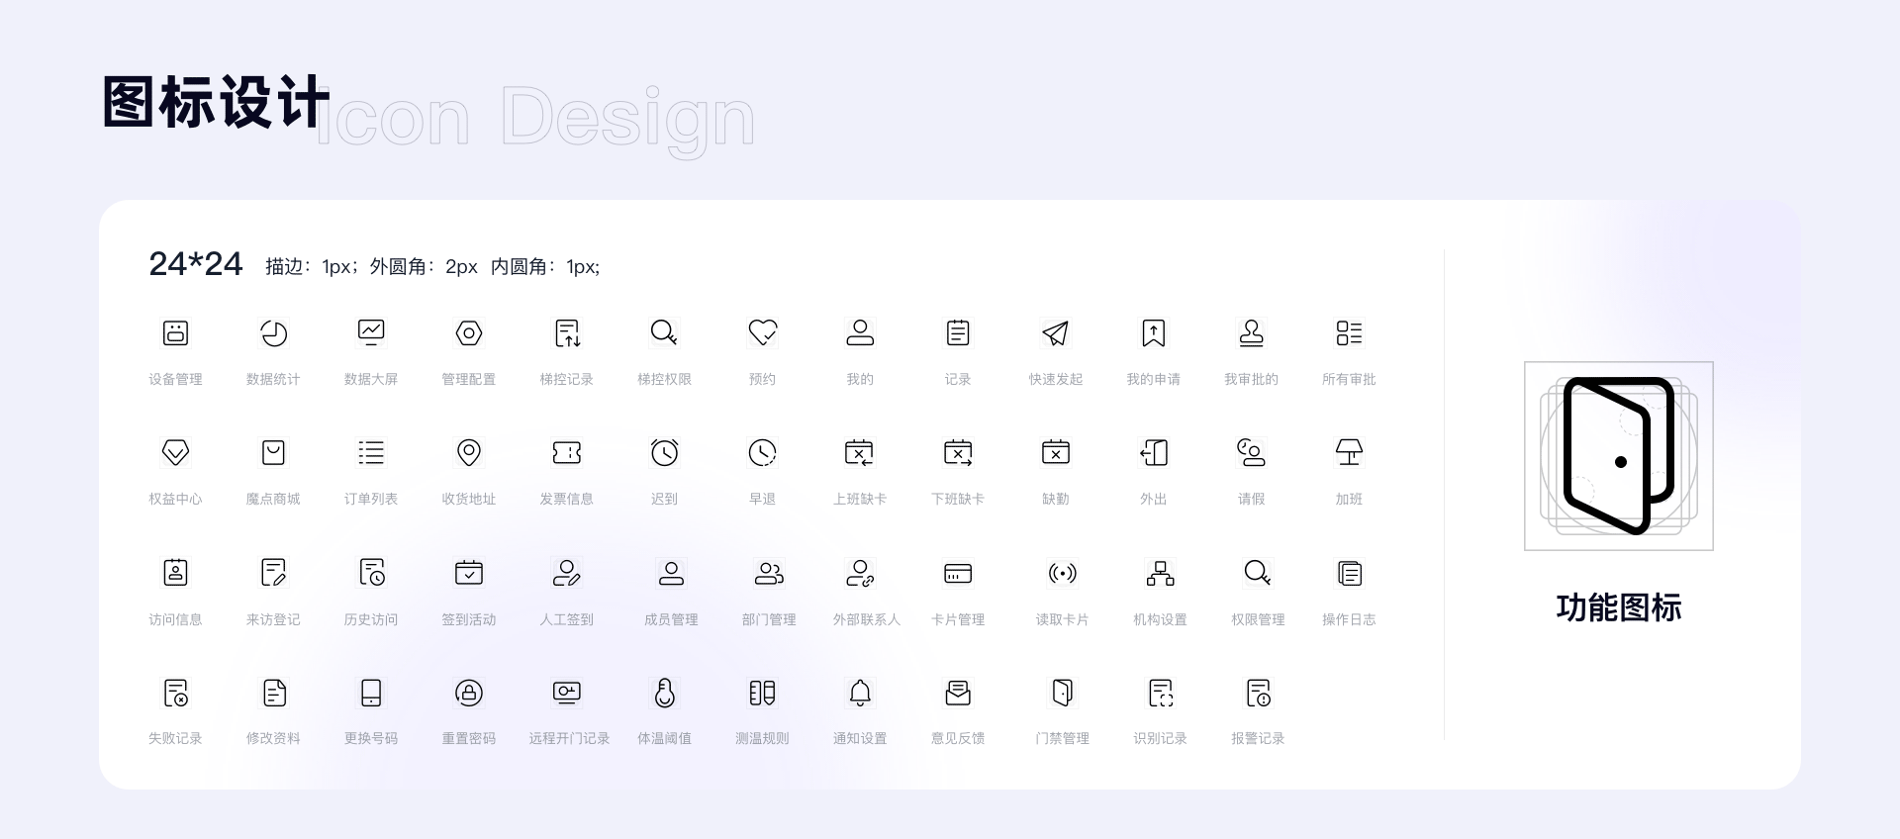Click the 早退 clock icon
Screen dimensions: 1900x839
tap(763, 453)
